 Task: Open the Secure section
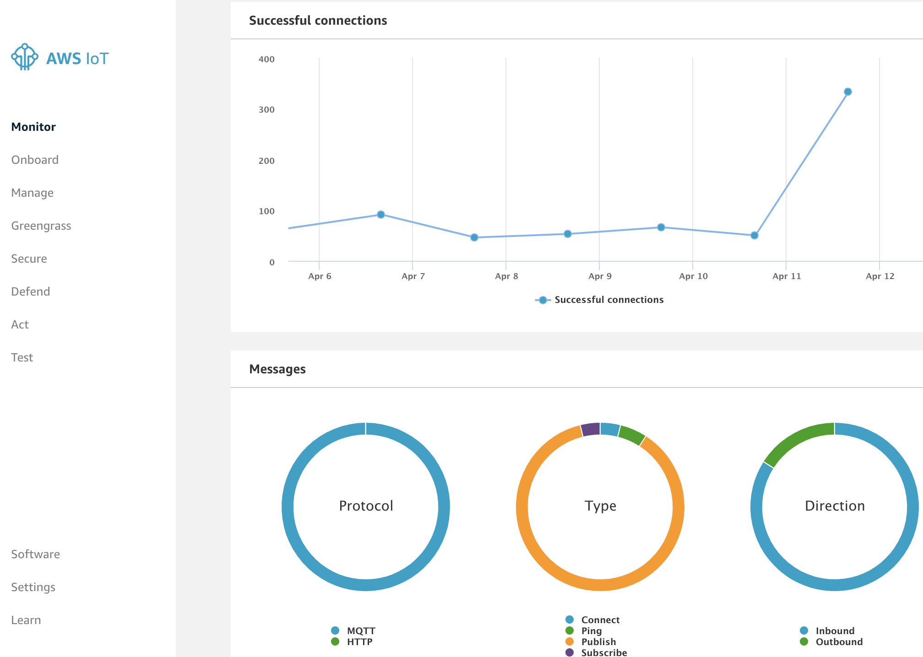29,258
